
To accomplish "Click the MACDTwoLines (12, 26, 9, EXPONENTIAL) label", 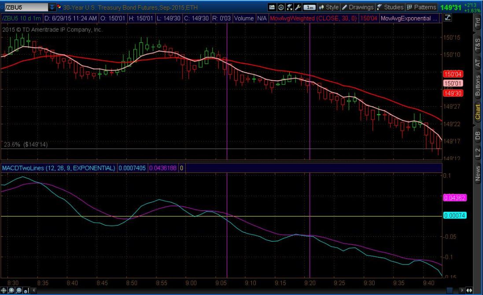I will click(59, 168).
